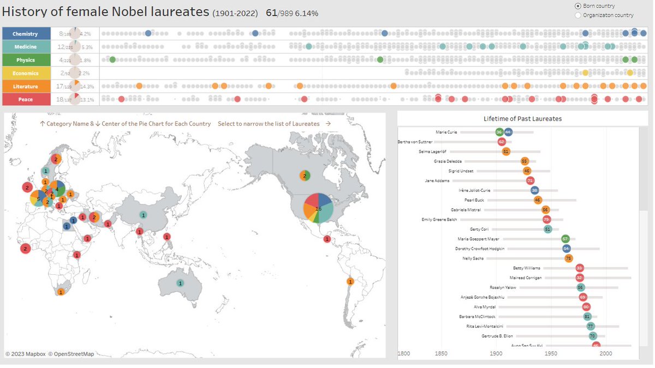
Task: Click the name Pearl Buck
Action: point(474,200)
